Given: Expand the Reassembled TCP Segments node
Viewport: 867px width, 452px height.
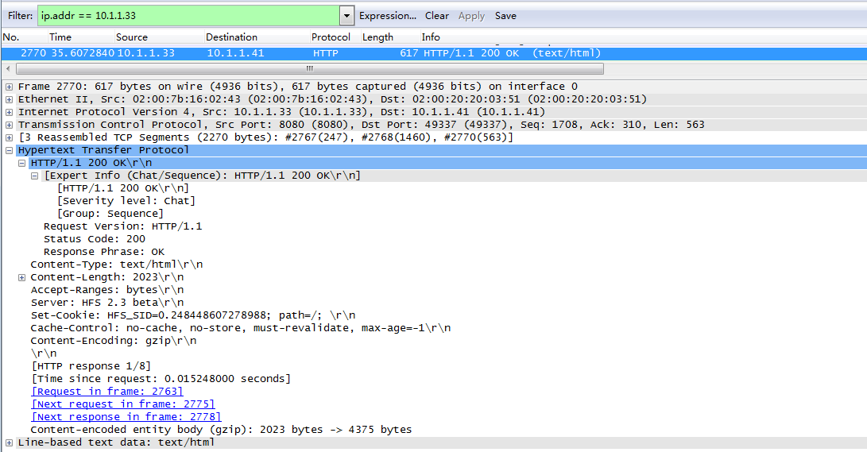Looking at the screenshot, I should (x=9, y=137).
